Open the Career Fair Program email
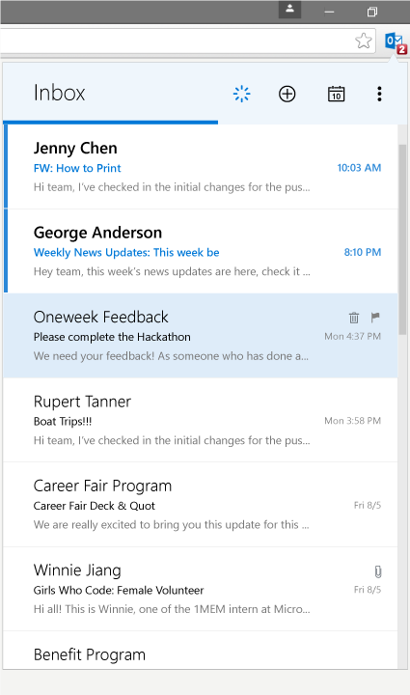The image size is (410, 695). pyautogui.click(x=201, y=505)
